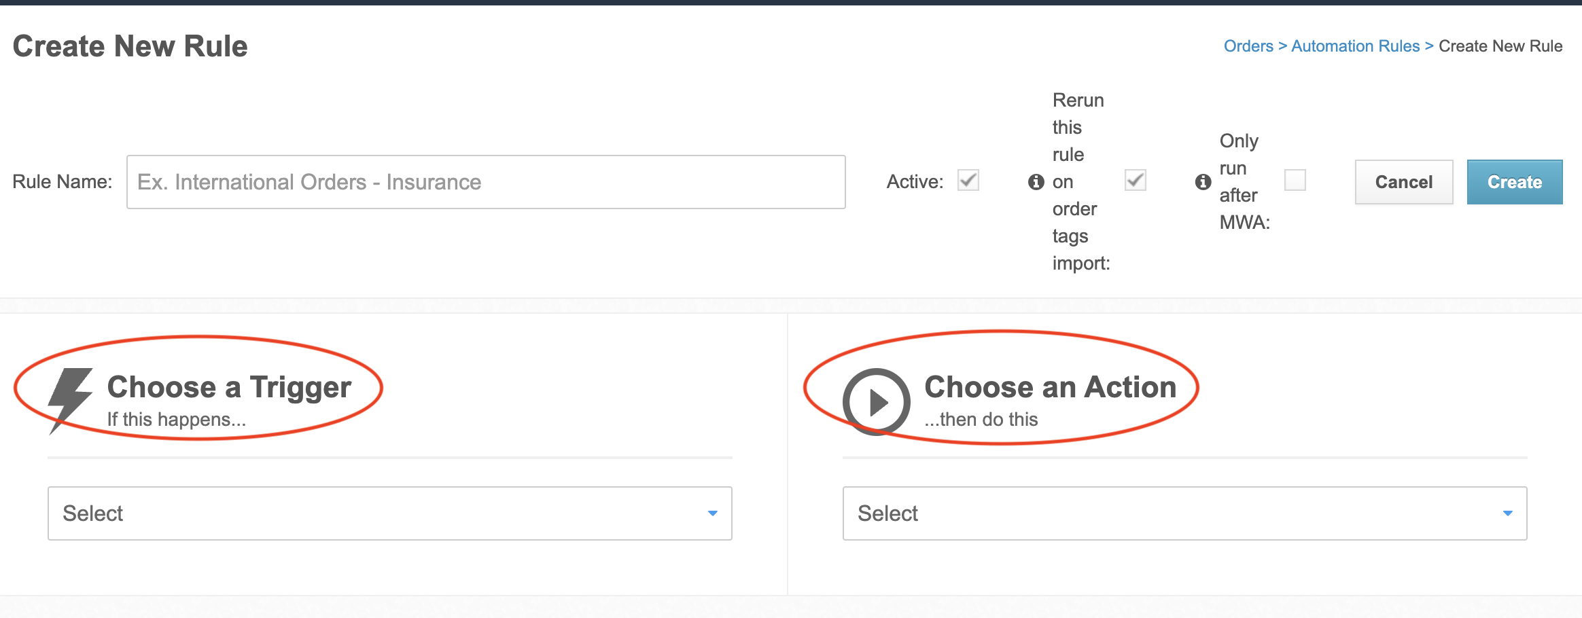The width and height of the screenshot is (1582, 618).
Task: Navigate to Orders via the breadcrumb
Action: (1248, 46)
